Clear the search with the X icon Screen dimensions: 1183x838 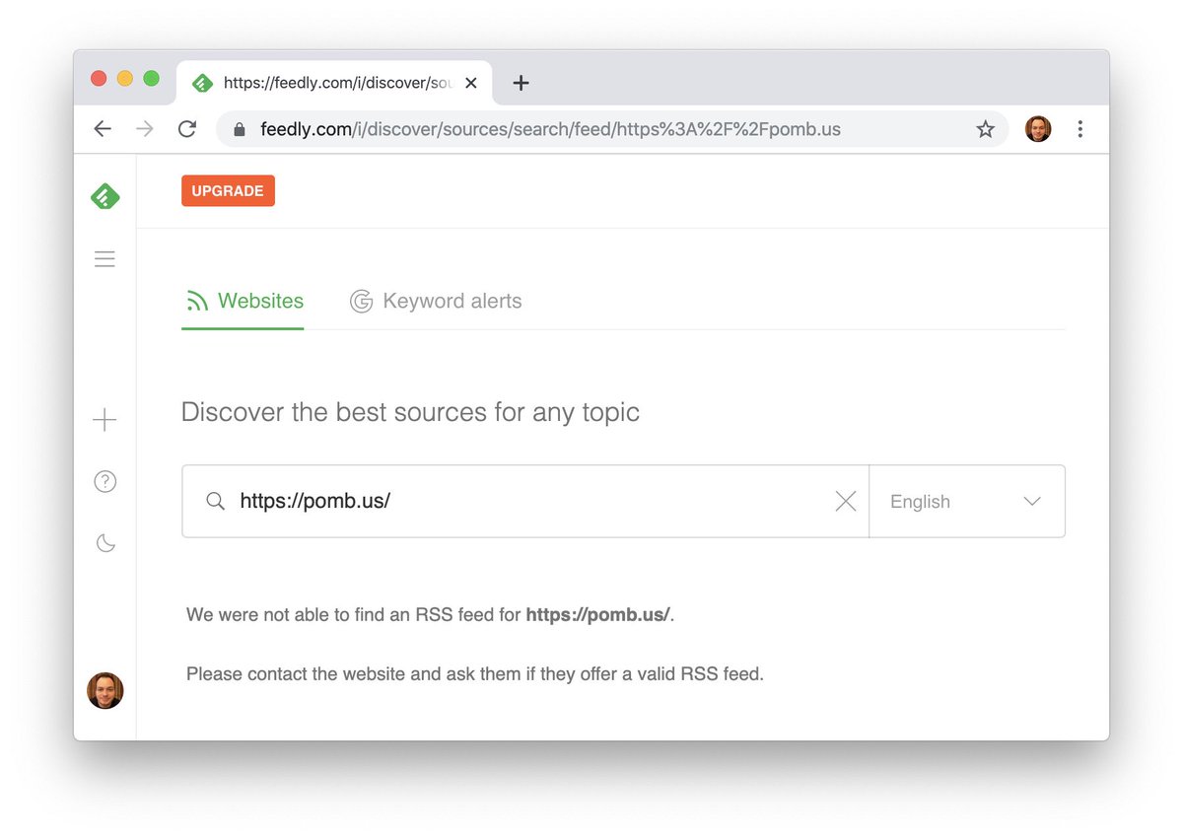(x=846, y=501)
